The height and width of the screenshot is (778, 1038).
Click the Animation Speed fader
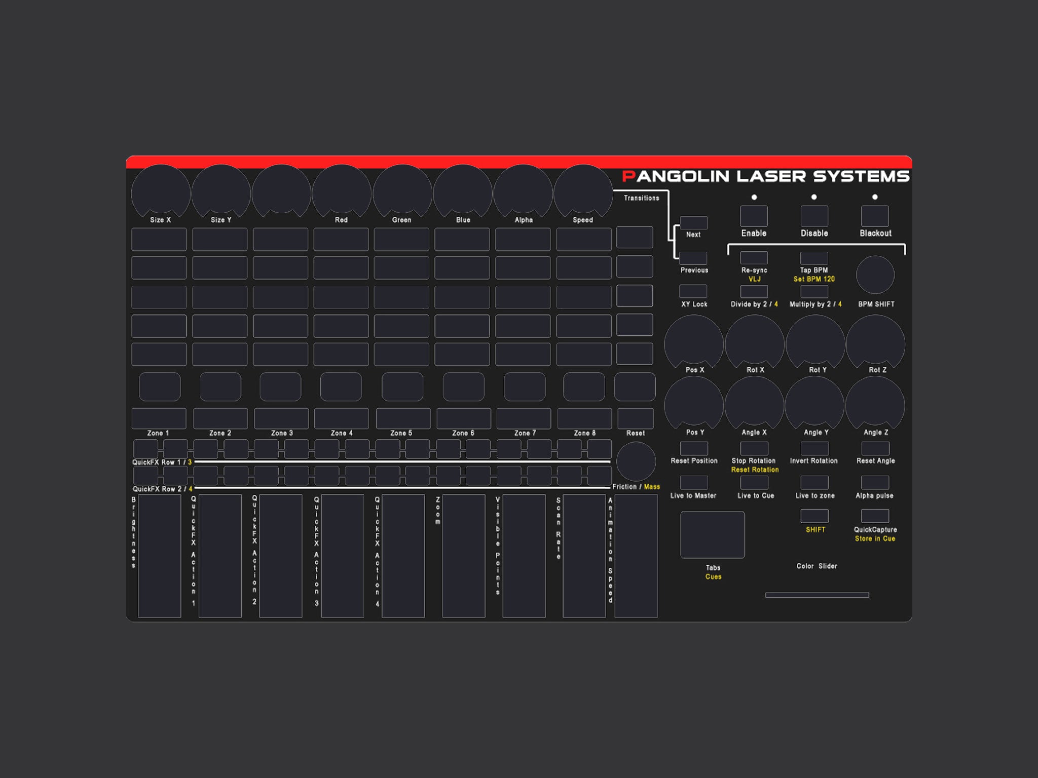point(636,556)
